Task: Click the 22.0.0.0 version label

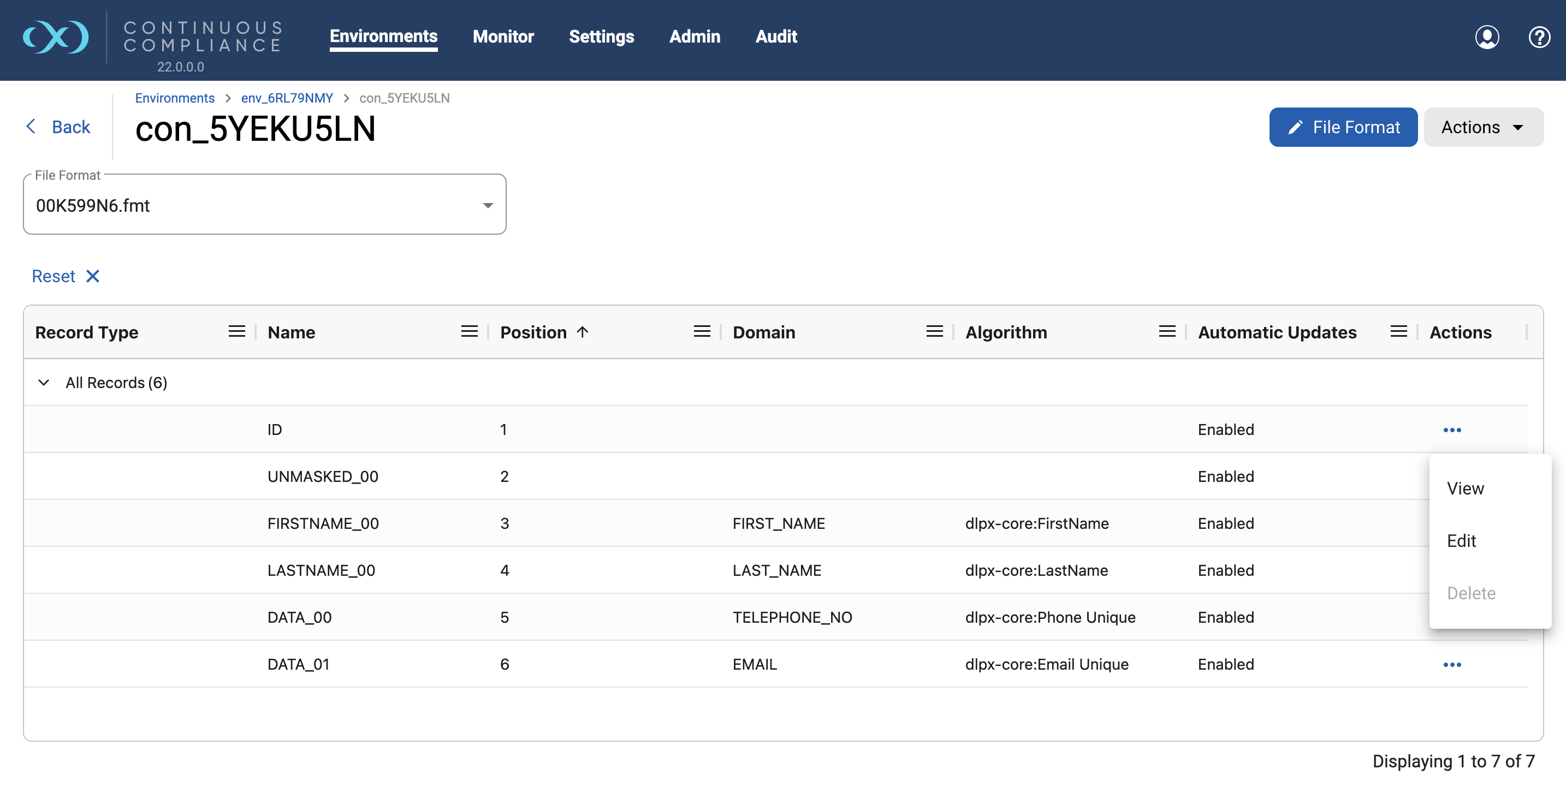Action: (181, 67)
